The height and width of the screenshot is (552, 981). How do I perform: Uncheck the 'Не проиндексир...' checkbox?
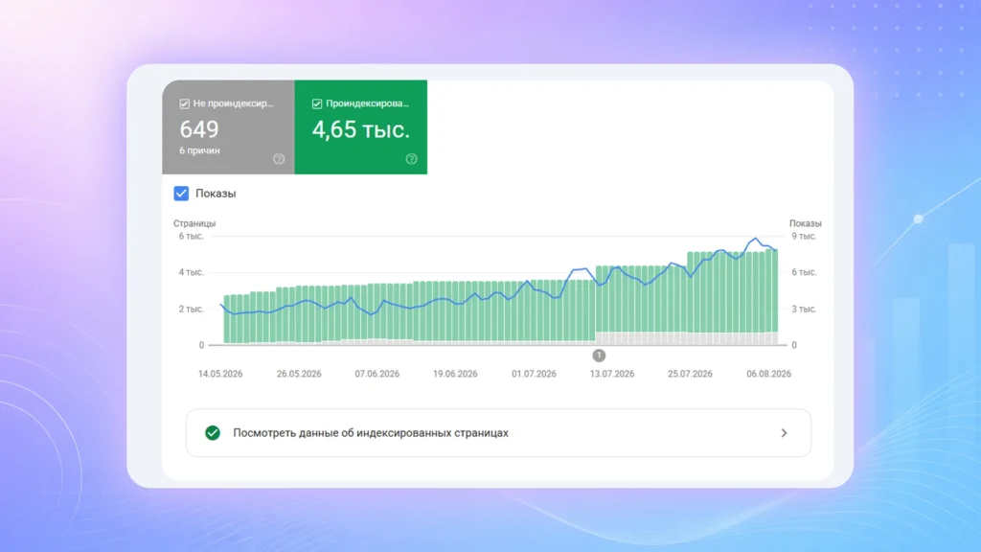point(185,103)
